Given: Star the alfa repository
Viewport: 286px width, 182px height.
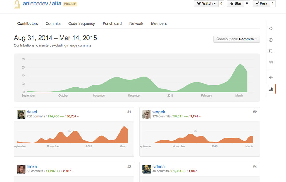Looking at the screenshot, I should click(235, 4).
